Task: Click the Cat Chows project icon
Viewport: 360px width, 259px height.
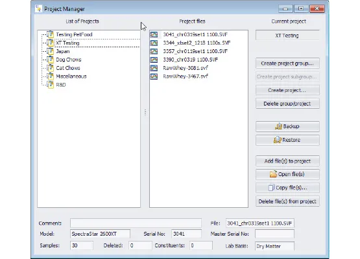Action: pos(51,68)
